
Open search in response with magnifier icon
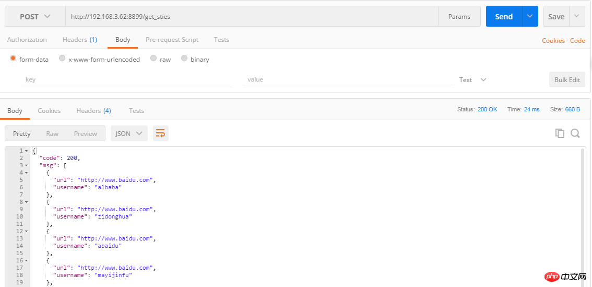click(x=575, y=133)
